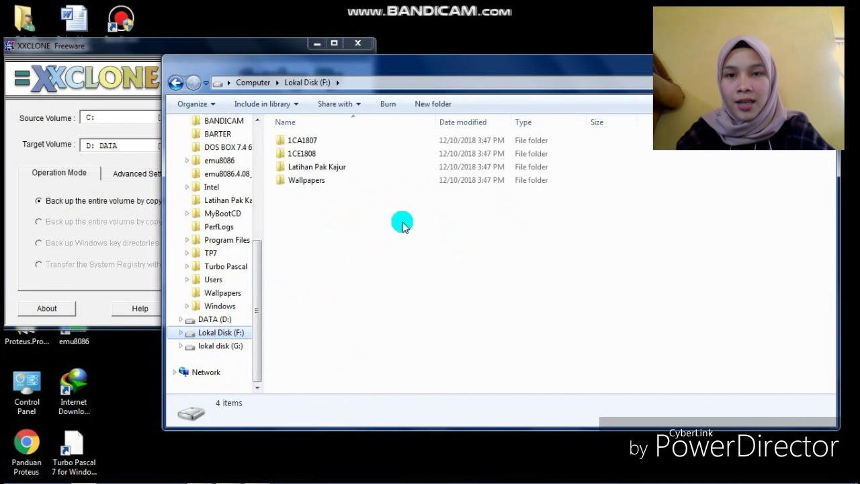Open Include in library menu
Viewport: 860px width, 484px height.
coord(266,104)
